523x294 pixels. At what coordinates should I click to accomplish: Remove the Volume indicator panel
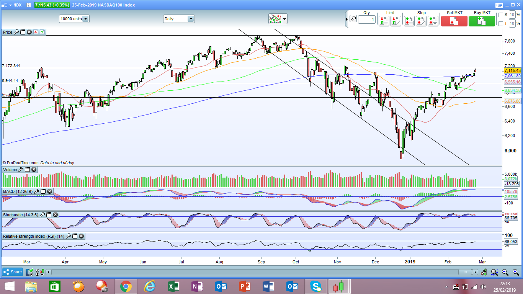[34, 170]
